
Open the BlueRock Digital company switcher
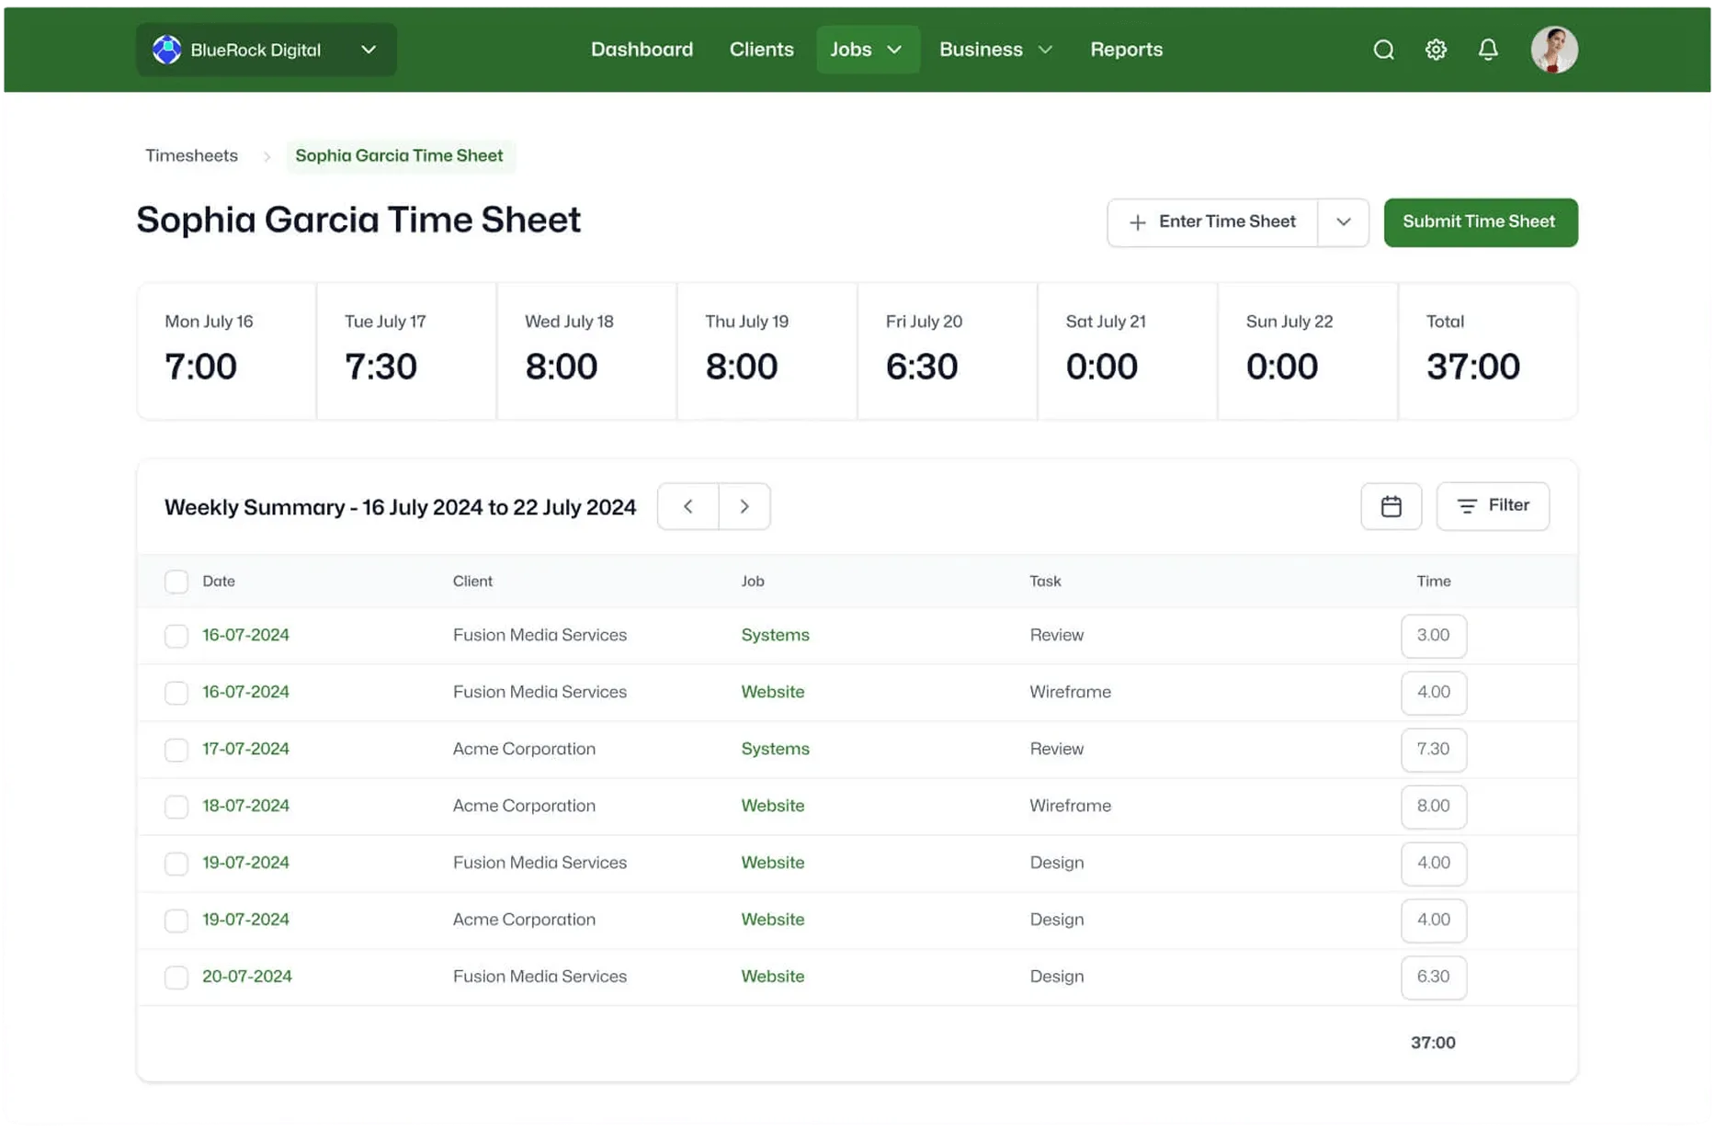pos(267,50)
